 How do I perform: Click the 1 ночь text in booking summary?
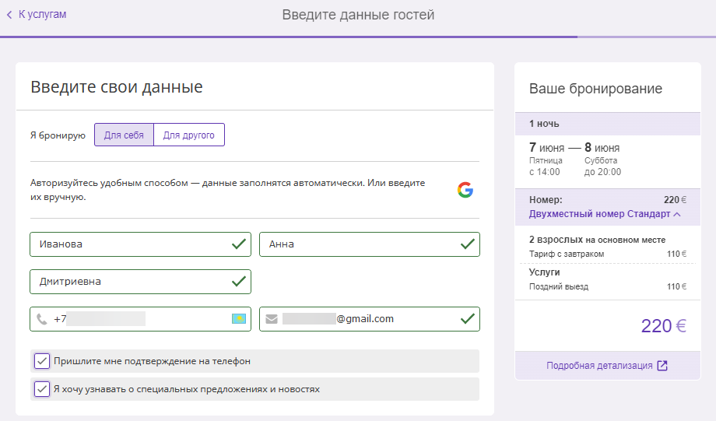click(x=544, y=124)
